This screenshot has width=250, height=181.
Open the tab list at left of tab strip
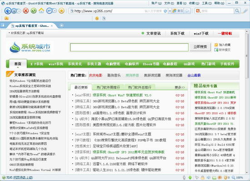(3, 25)
